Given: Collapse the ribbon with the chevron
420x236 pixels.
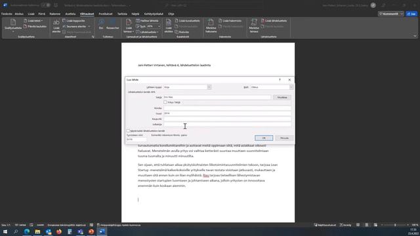Looking at the screenshot, I should pos(415,36).
